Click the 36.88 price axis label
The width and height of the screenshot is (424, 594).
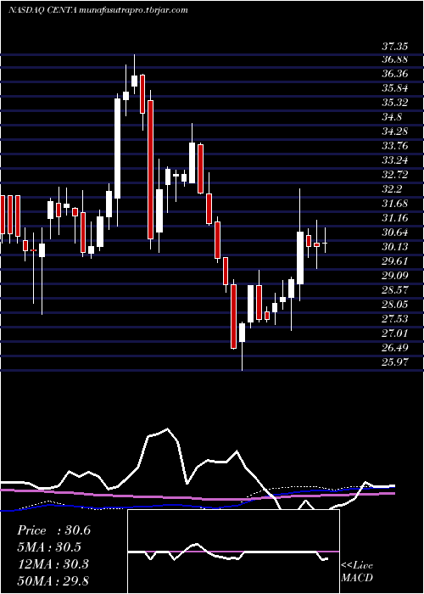395,59
